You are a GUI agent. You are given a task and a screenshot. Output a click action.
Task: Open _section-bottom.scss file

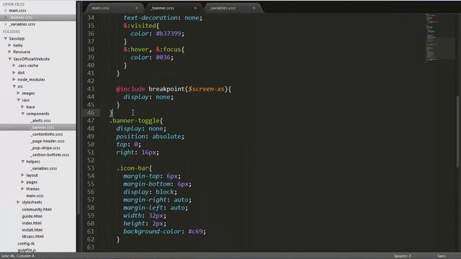click(x=50, y=155)
